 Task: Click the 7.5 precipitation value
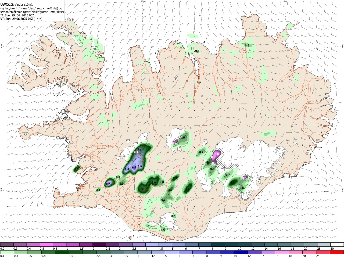127,169
